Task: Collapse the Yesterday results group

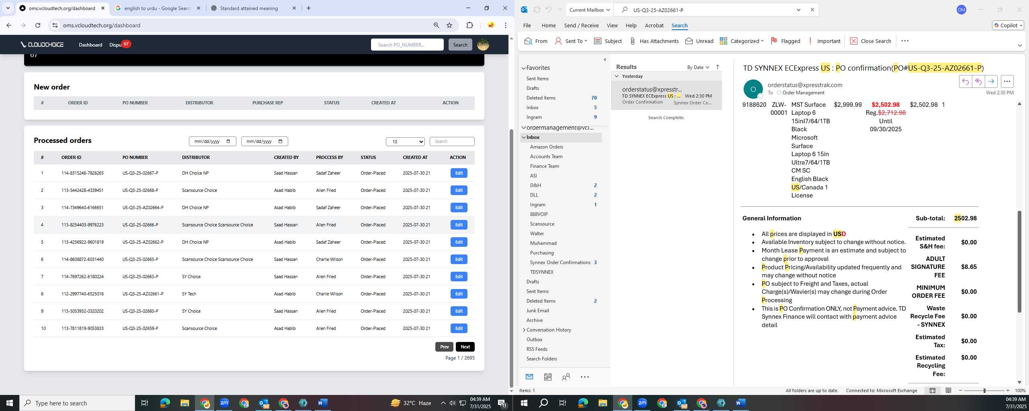Action: (x=617, y=76)
